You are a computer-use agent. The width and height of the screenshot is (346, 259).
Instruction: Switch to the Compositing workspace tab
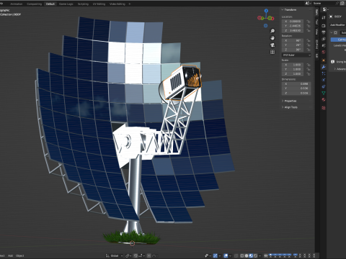(x=34, y=4)
